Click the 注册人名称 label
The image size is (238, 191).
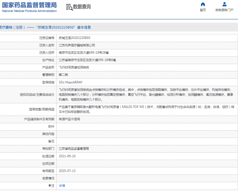[x=47, y=45]
